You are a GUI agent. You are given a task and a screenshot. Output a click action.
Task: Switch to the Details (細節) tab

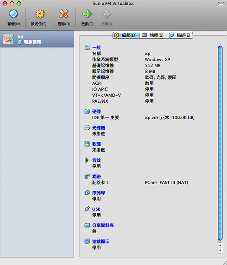126,35
